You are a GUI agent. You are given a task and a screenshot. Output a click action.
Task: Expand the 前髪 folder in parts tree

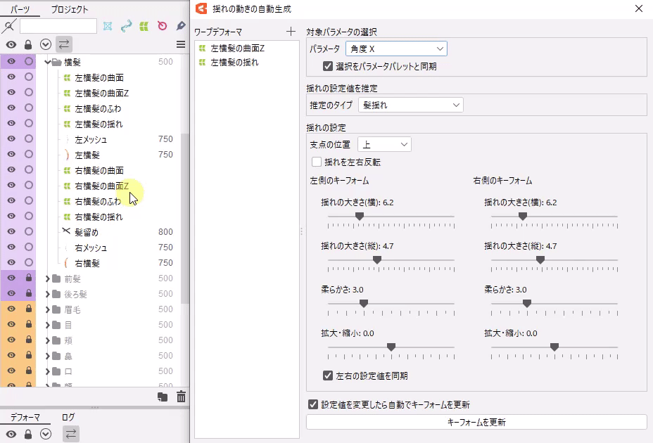(x=48, y=278)
